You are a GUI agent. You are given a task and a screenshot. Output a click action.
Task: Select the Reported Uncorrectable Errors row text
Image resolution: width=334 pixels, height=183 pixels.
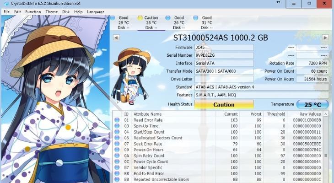point(161,180)
